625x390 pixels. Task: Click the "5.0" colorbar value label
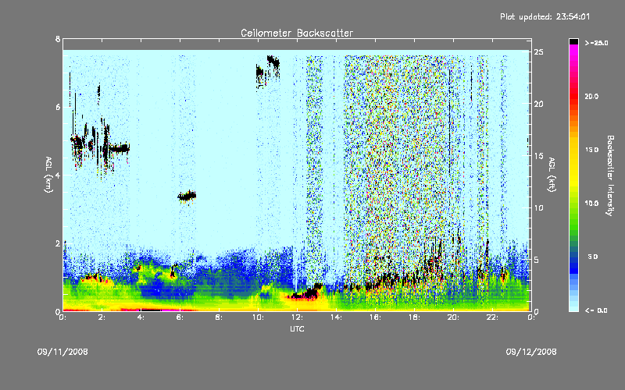pyautogui.click(x=593, y=257)
